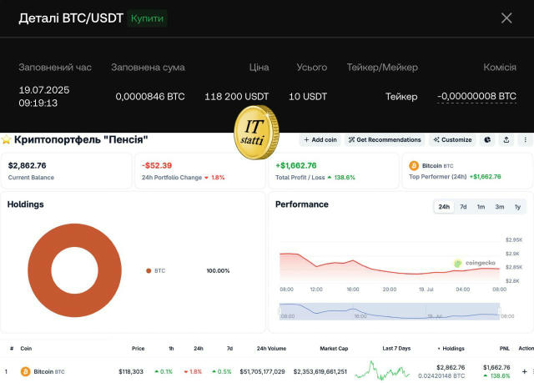Click the 10 USDT total value
Image resolution: width=534 pixels, height=383 pixels.
click(308, 97)
